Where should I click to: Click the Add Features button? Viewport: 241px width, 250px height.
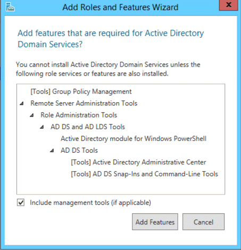(x=155, y=222)
